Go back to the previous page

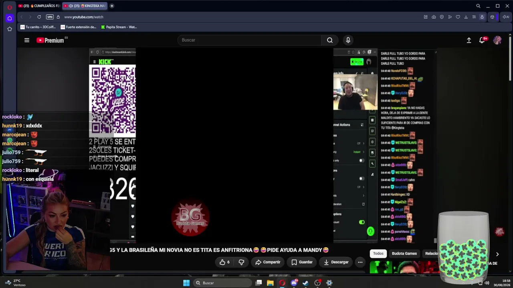(22, 17)
